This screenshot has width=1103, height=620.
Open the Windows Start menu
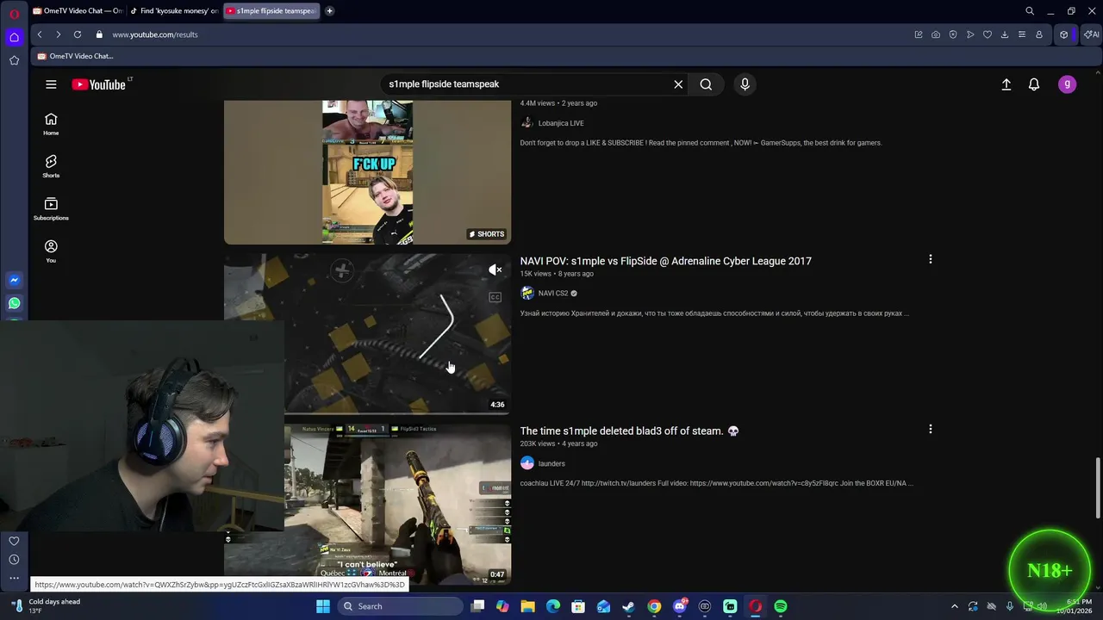(x=322, y=606)
